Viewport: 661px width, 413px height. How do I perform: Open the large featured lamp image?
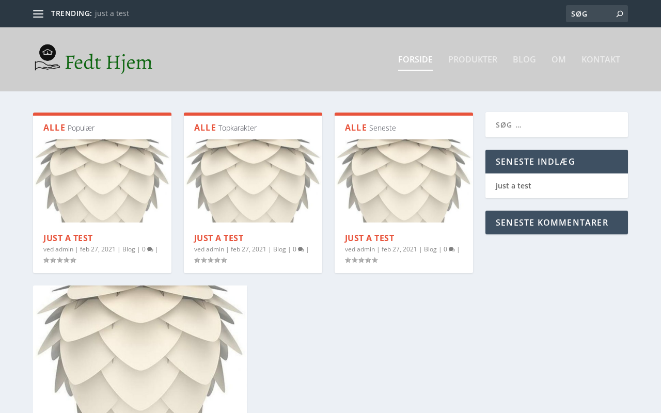tap(140, 349)
